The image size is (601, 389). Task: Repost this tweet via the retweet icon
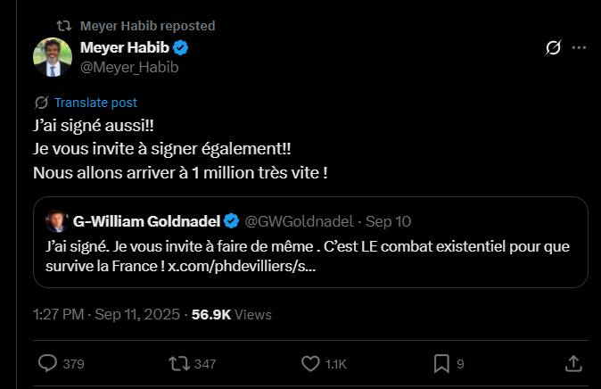pyautogui.click(x=179, y=364)
